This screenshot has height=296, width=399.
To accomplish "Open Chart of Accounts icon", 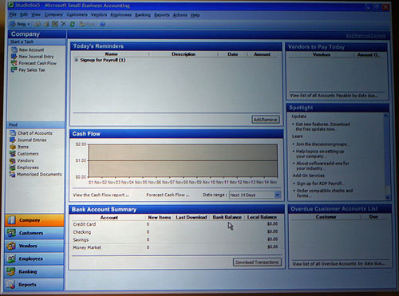I will click(13, 132).
